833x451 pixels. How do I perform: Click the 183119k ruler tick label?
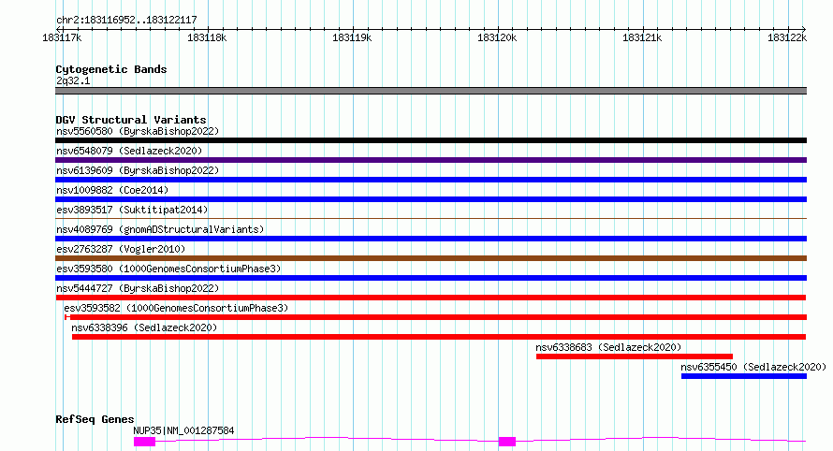pos(352,37)
